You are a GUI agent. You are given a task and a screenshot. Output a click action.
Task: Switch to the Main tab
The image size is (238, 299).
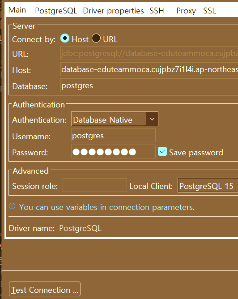pyautogui.click(x=17, y=10)
